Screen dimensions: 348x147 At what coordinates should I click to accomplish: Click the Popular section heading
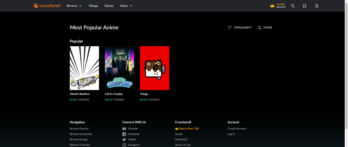pyautogui.click(x=76, y=42)
